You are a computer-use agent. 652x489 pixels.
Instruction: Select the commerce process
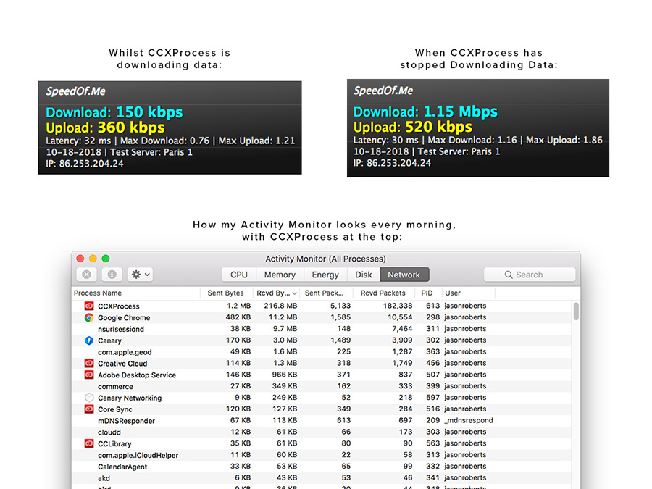coord(115,386)
